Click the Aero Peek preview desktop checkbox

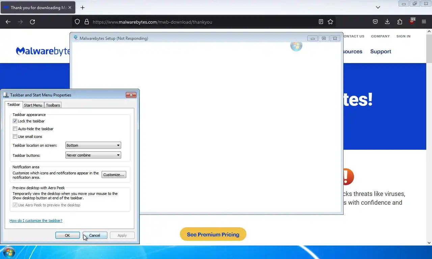tap(15, 205)
